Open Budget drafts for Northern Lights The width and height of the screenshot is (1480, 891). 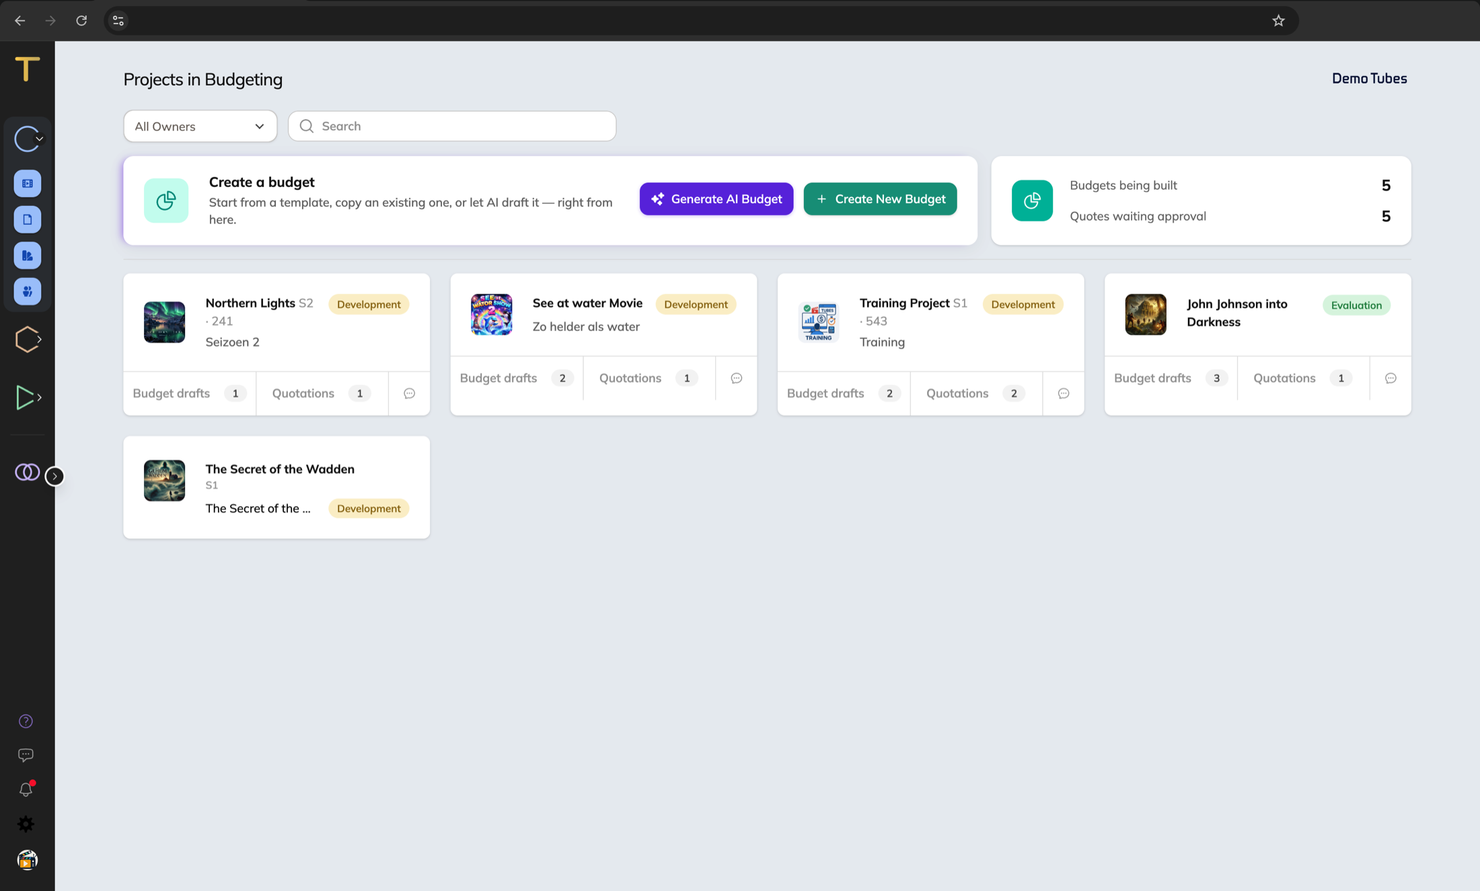[x=189, y=394]
